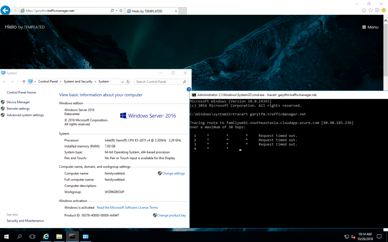Read the Microsoft Software License Terms
388x242 pixels.
click(127, 208)
